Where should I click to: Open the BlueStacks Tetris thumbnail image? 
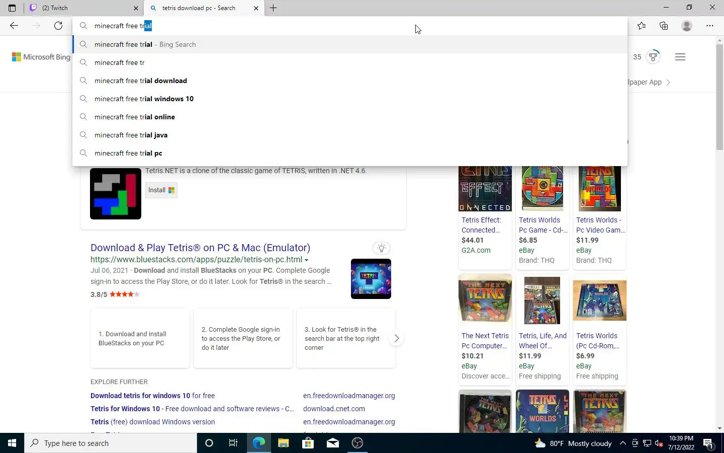371,279
